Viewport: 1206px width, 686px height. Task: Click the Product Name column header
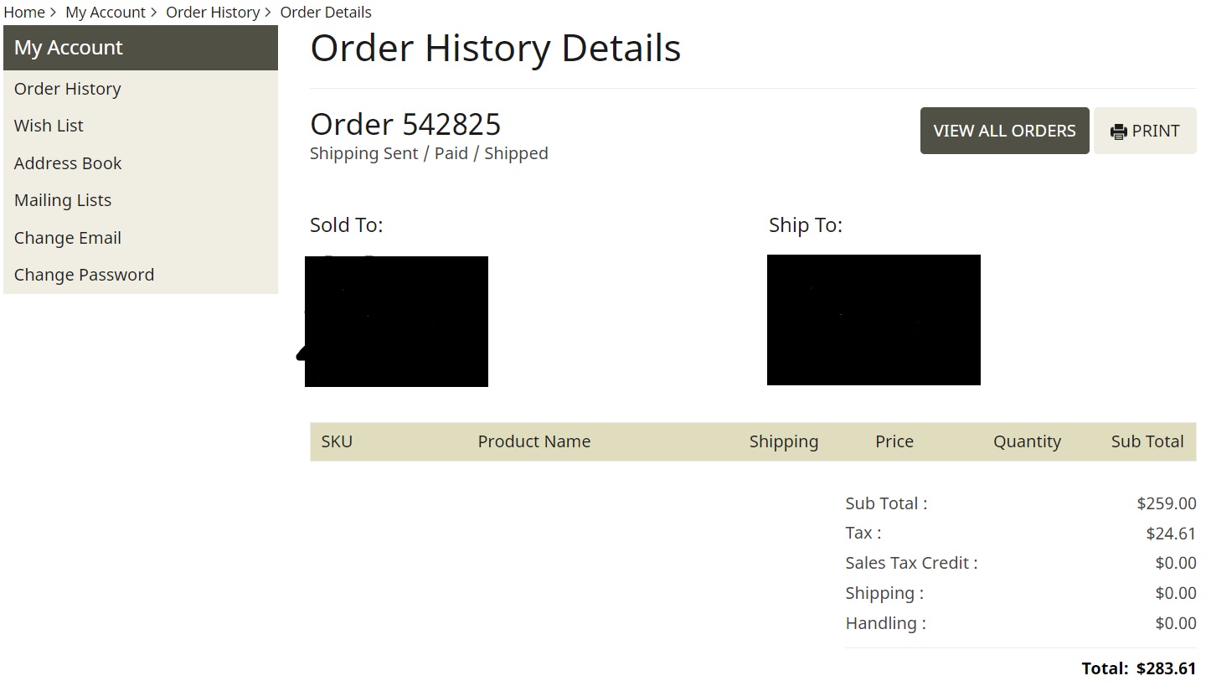(x=534, y=441)
